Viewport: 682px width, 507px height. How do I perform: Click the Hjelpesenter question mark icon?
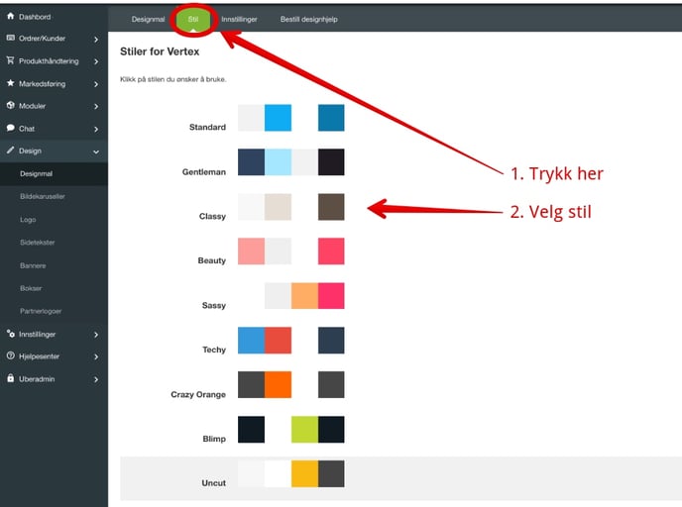pos(11,355)
